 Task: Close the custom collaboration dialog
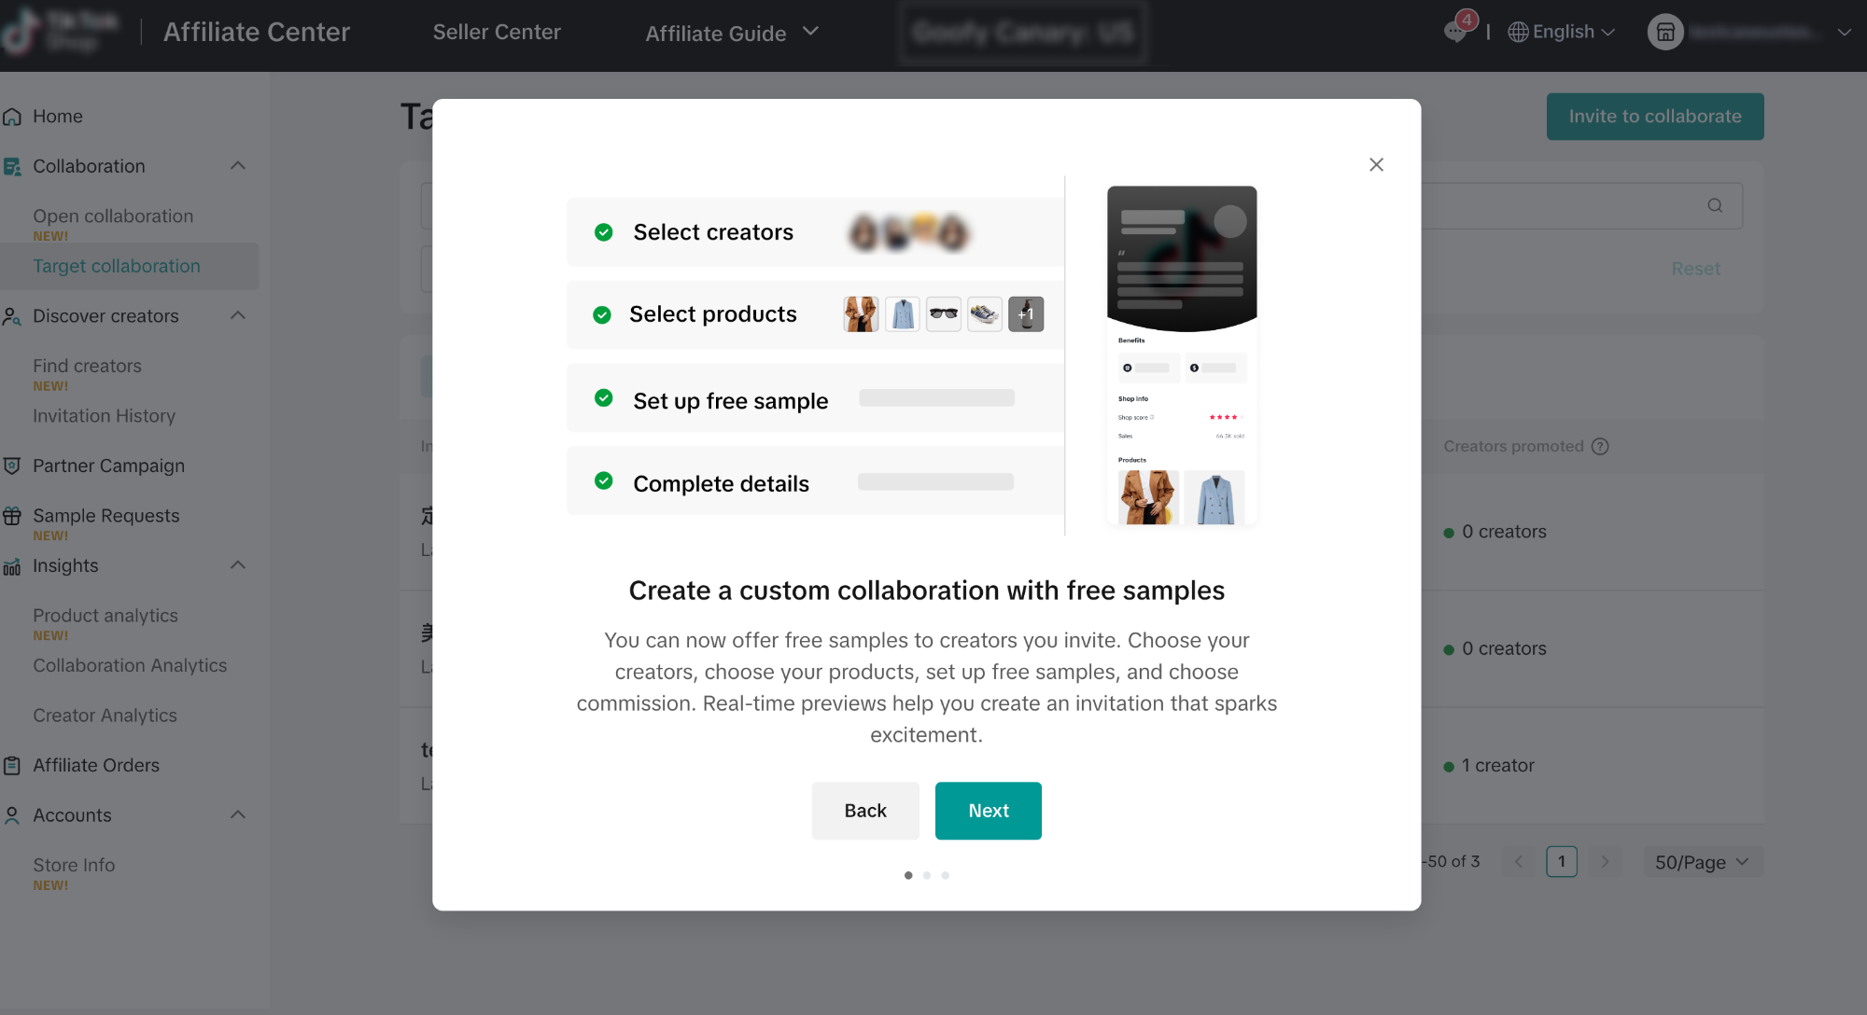(1376, 165)
